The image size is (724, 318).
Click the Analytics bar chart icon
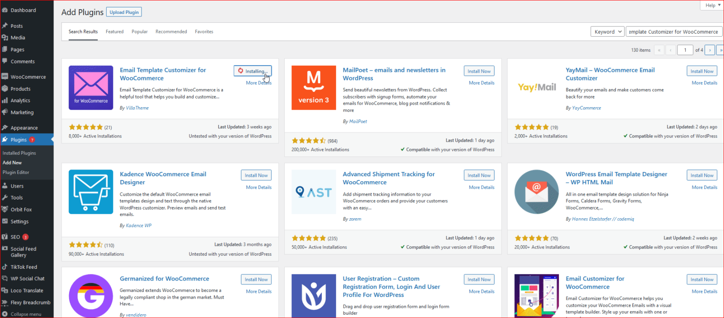point(5,101)
